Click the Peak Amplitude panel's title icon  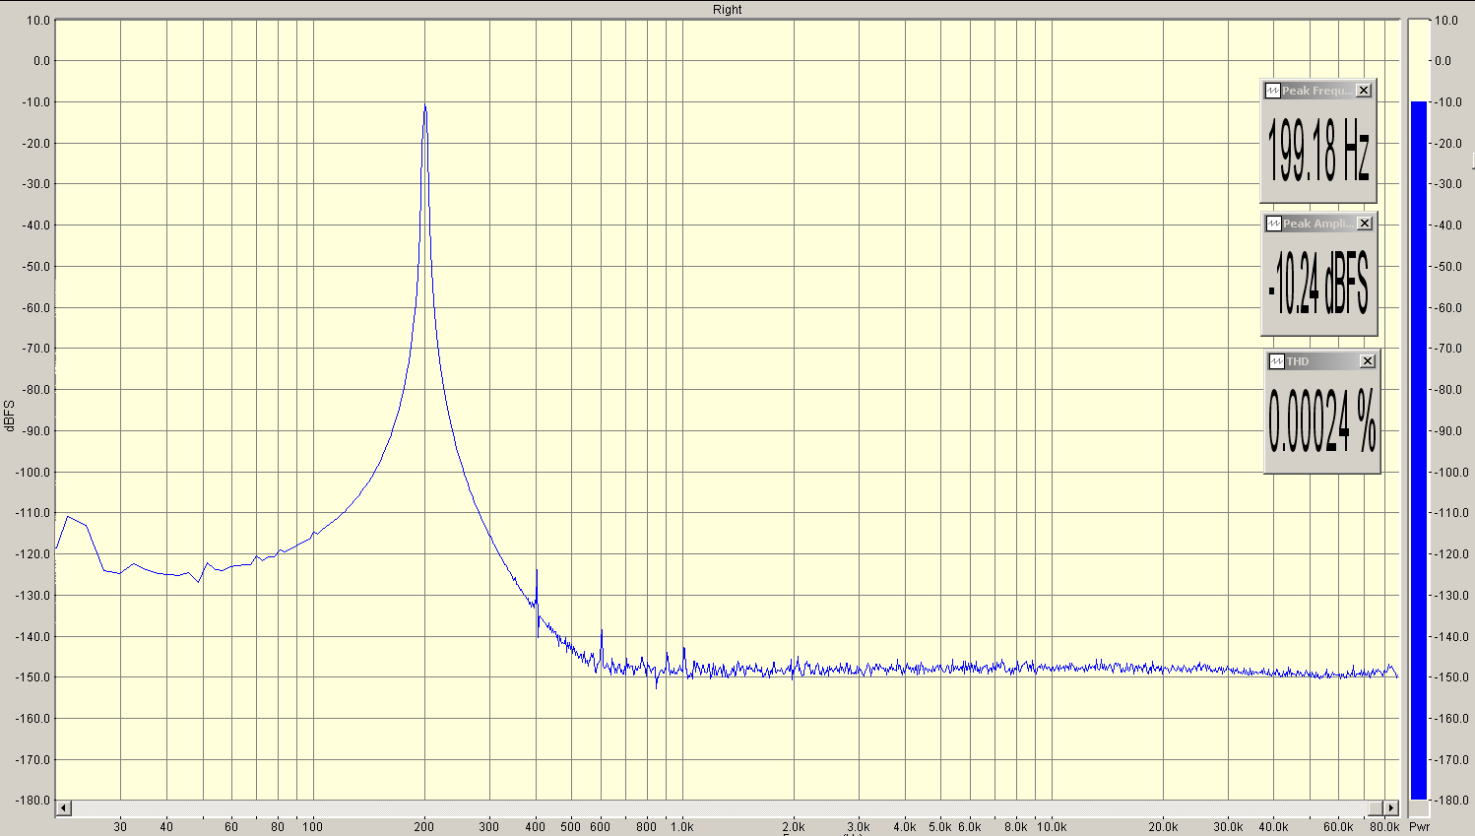click(1273, 224)
